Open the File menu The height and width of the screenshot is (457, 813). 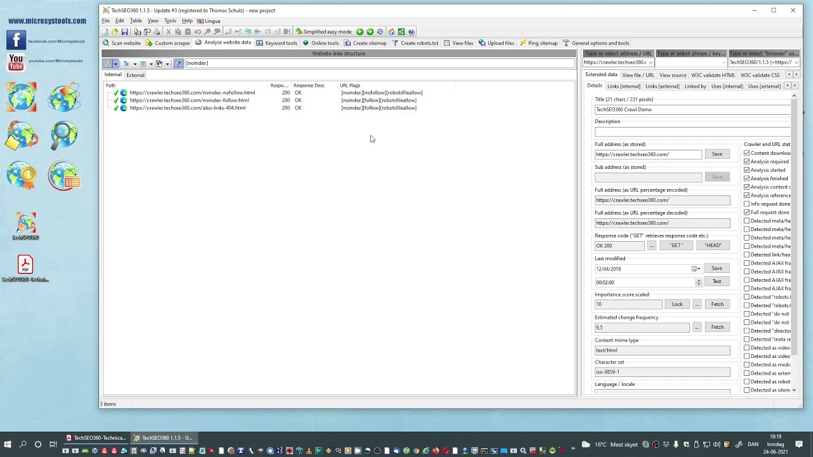[106, 21]
